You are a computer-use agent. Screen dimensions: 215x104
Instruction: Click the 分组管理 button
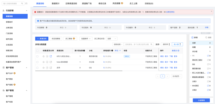[x=201, y=100]
